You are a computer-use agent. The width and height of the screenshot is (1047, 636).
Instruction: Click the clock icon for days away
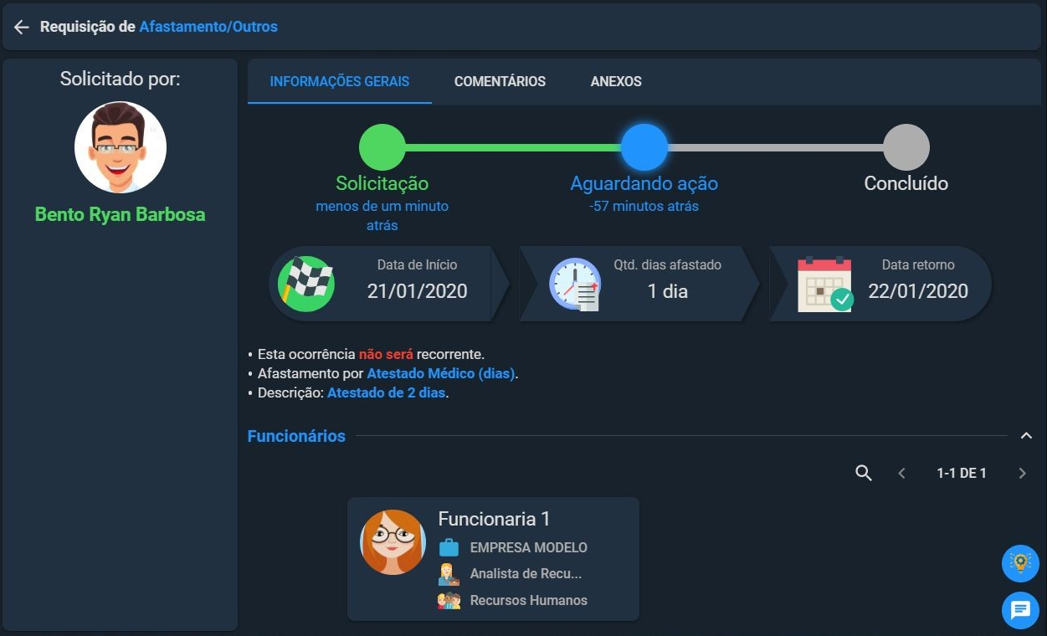coord(575,285)
